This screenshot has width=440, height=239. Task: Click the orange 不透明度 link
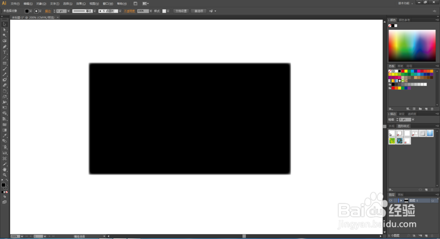[x=129, y=11]
